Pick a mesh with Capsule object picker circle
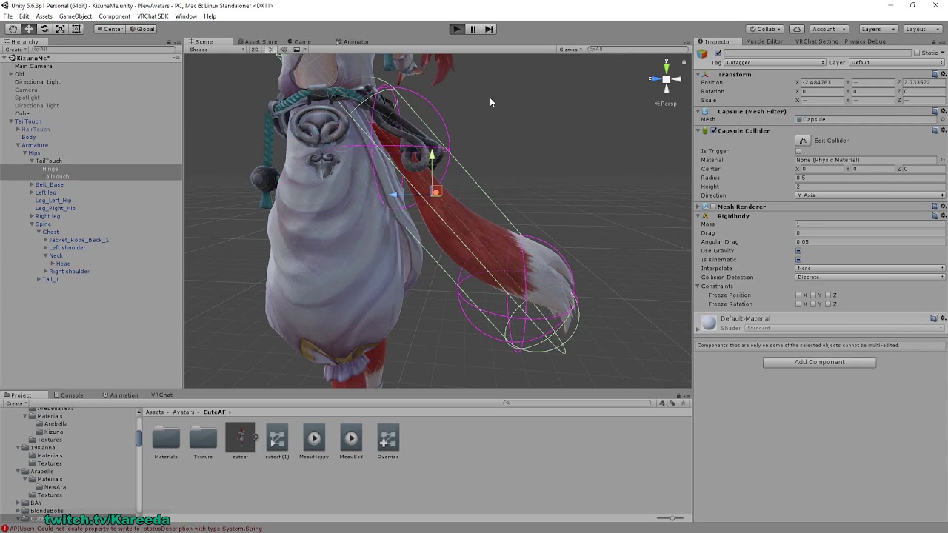948x533 pixels. 943,120
